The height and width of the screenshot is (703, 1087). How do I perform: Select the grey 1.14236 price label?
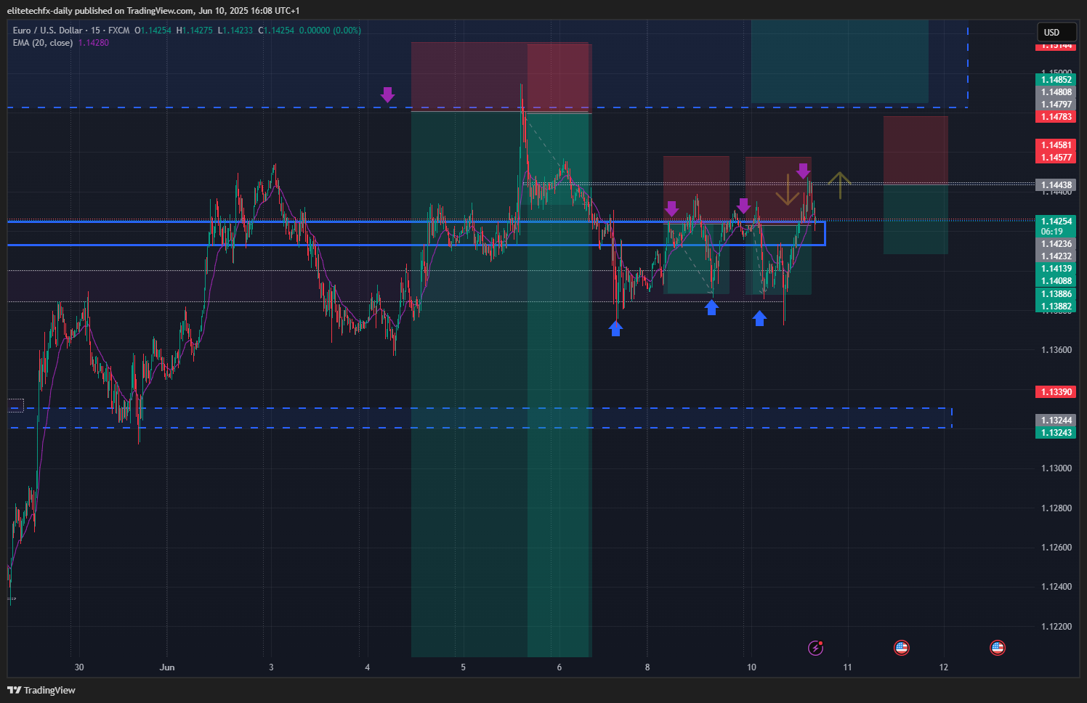coord(1056,244)
